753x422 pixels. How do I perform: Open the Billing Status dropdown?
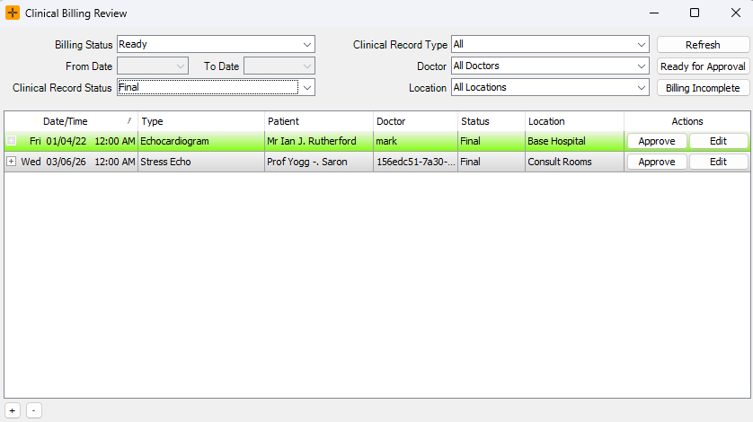tap(216, 44)
